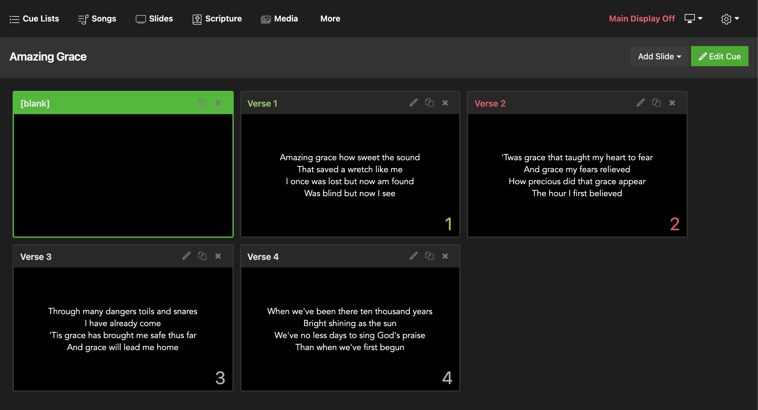Duplicate the Verse 4 slide
This screenshot has height=410, width=758.
click(429, 256)
